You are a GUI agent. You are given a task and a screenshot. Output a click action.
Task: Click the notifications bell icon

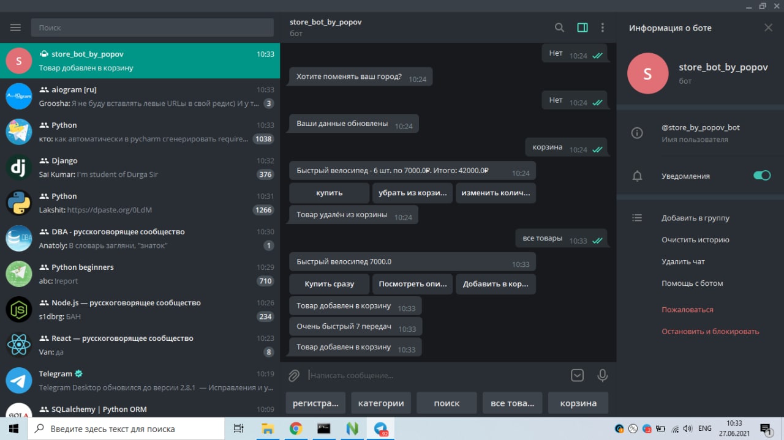click(x=637, y=176)
